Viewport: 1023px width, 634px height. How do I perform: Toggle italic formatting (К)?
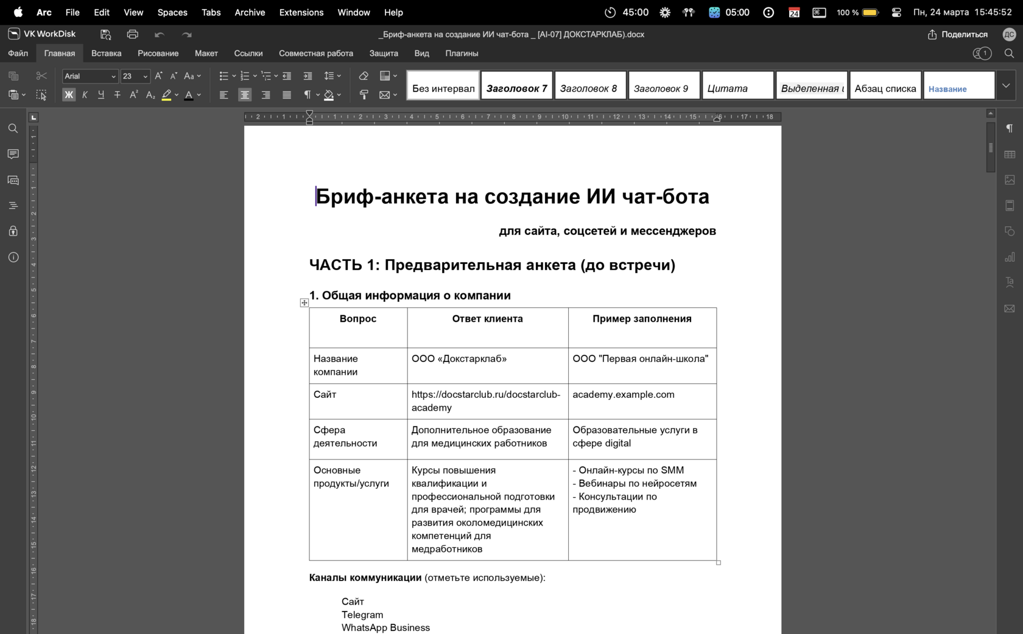coord(85,95)
